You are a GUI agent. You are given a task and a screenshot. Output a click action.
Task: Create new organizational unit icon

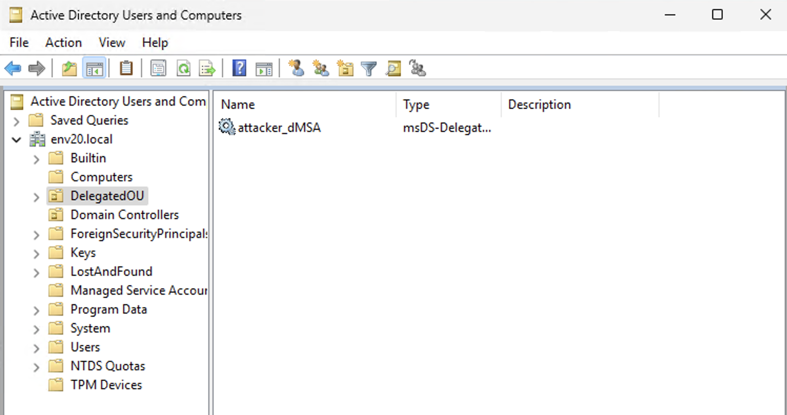pos(345,68)
